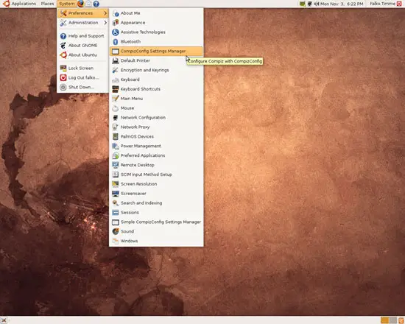Expand the Administration submenu
This screenshot has height=324, width=405.
pos(83,23)
